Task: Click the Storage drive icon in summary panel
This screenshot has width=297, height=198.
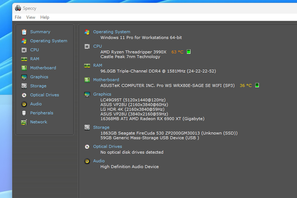Action: click(x=87, y=128)
